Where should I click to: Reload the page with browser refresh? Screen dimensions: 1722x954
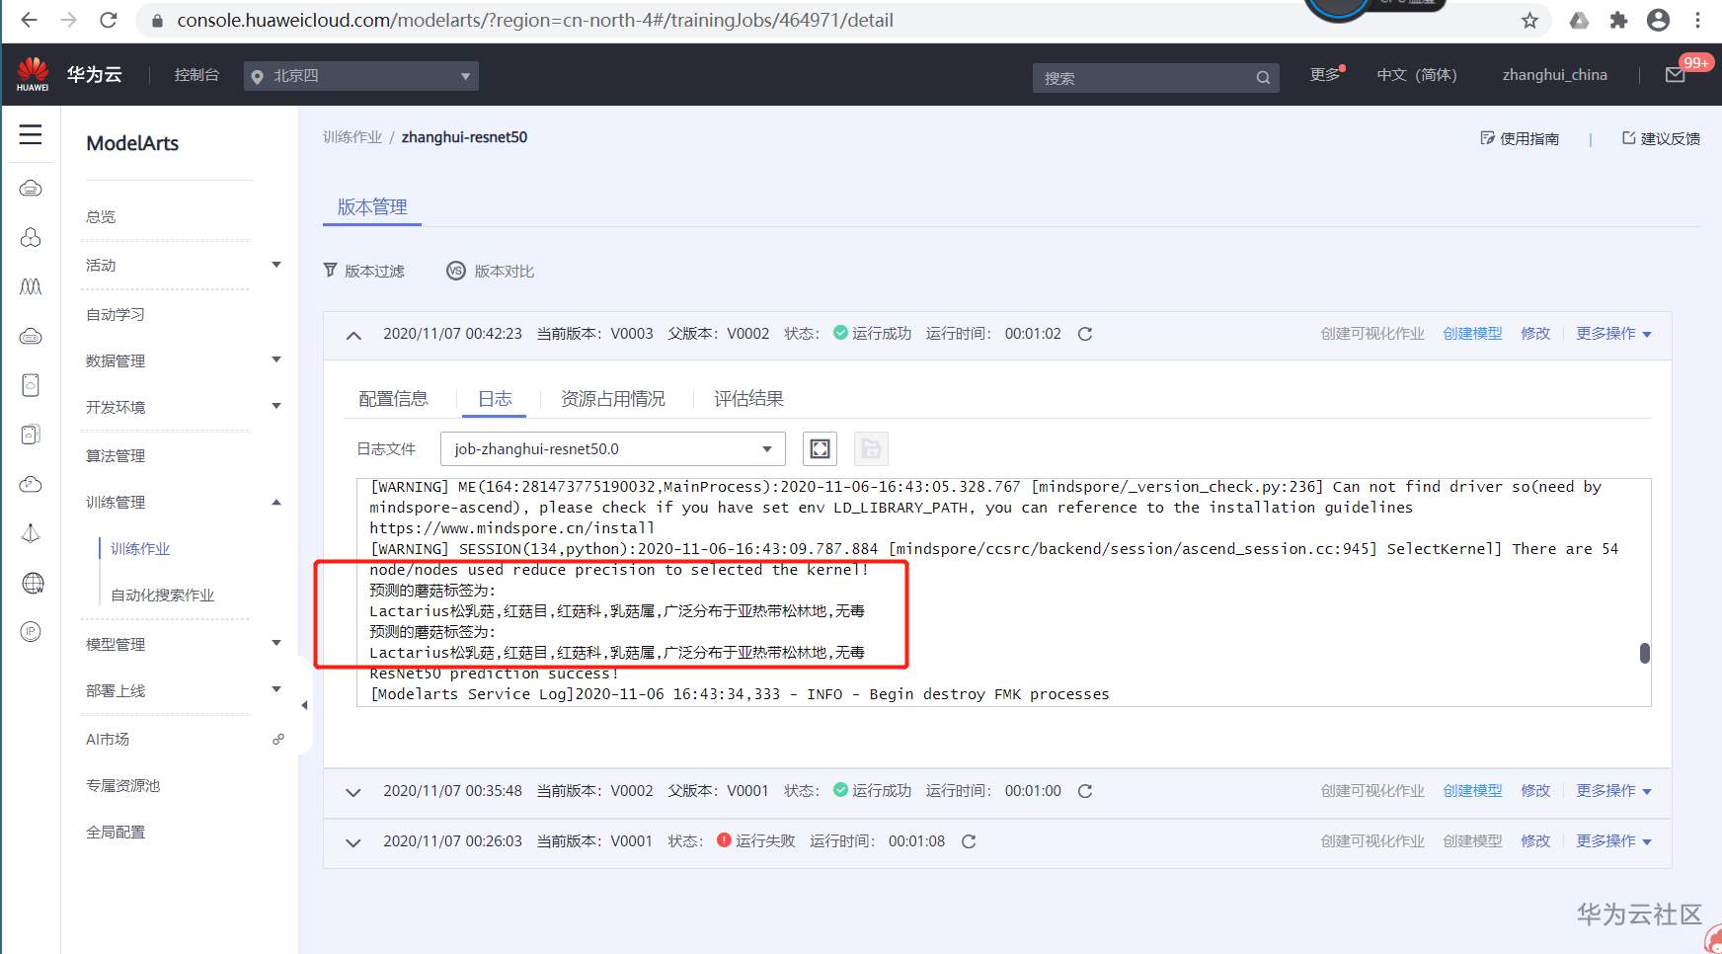109,20
